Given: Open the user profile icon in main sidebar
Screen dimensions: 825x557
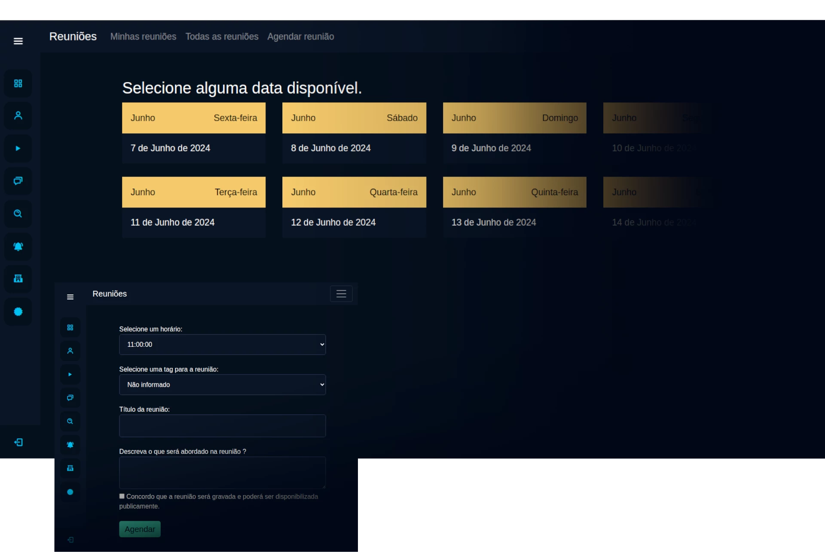Looking at the screenshot, I should (18, 116).
